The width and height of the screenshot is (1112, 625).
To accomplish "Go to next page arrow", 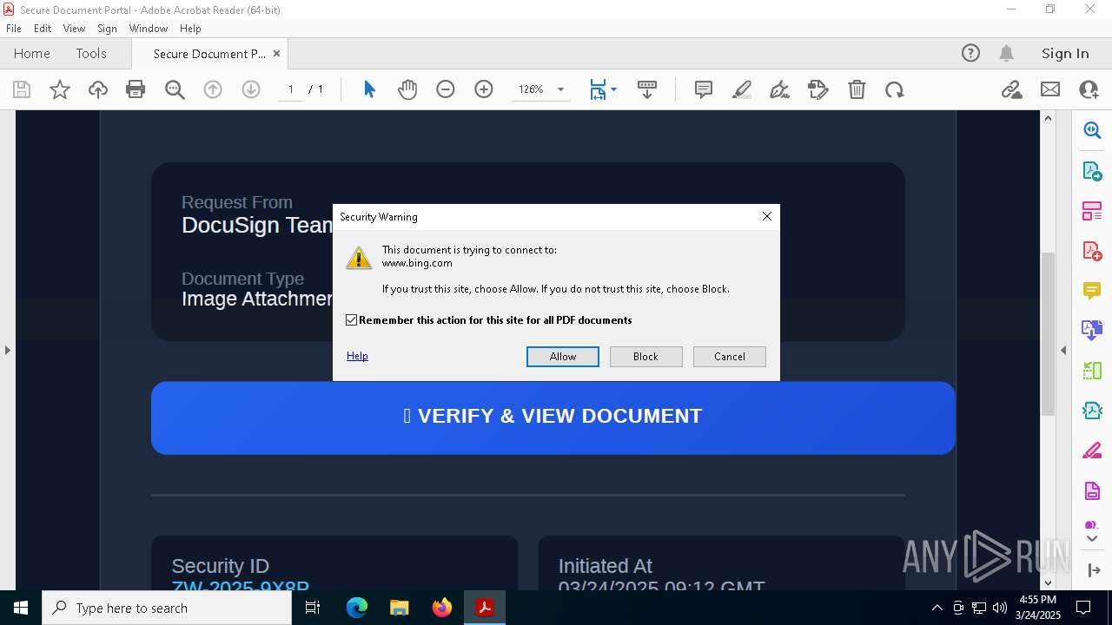I will tap(251, 89).
